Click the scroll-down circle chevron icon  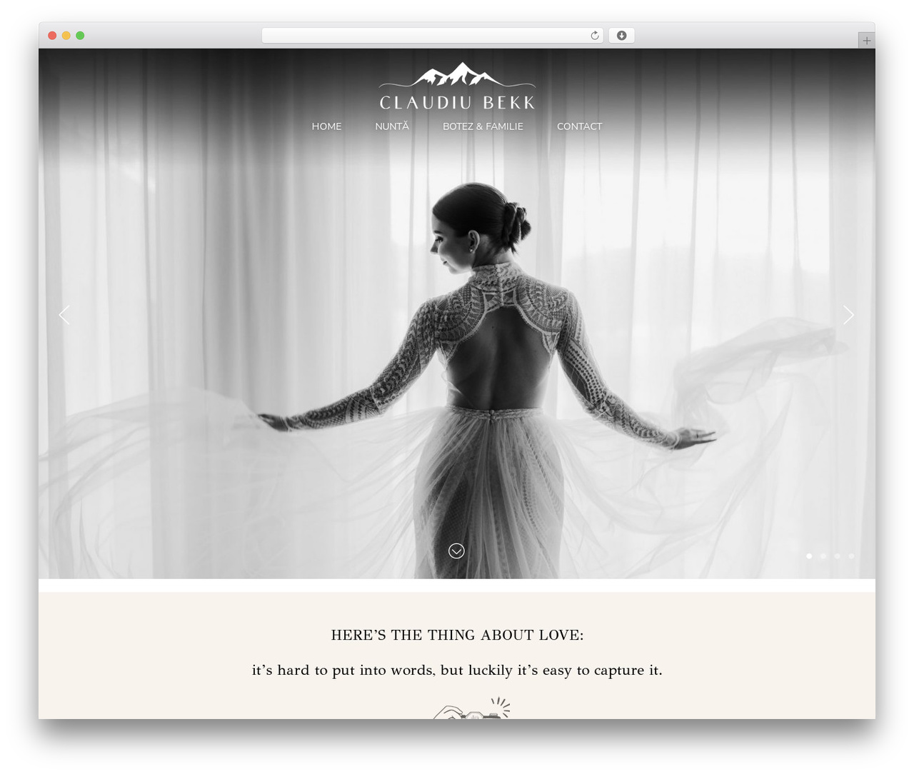tap(456, 551)
